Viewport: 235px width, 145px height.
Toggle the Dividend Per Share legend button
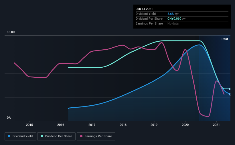56,136
